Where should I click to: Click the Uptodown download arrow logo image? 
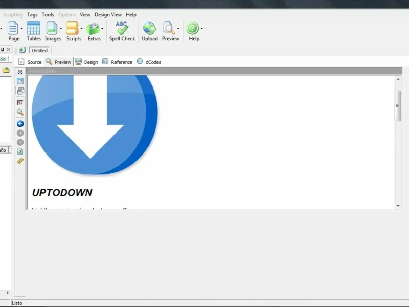[x=95, y=125]
